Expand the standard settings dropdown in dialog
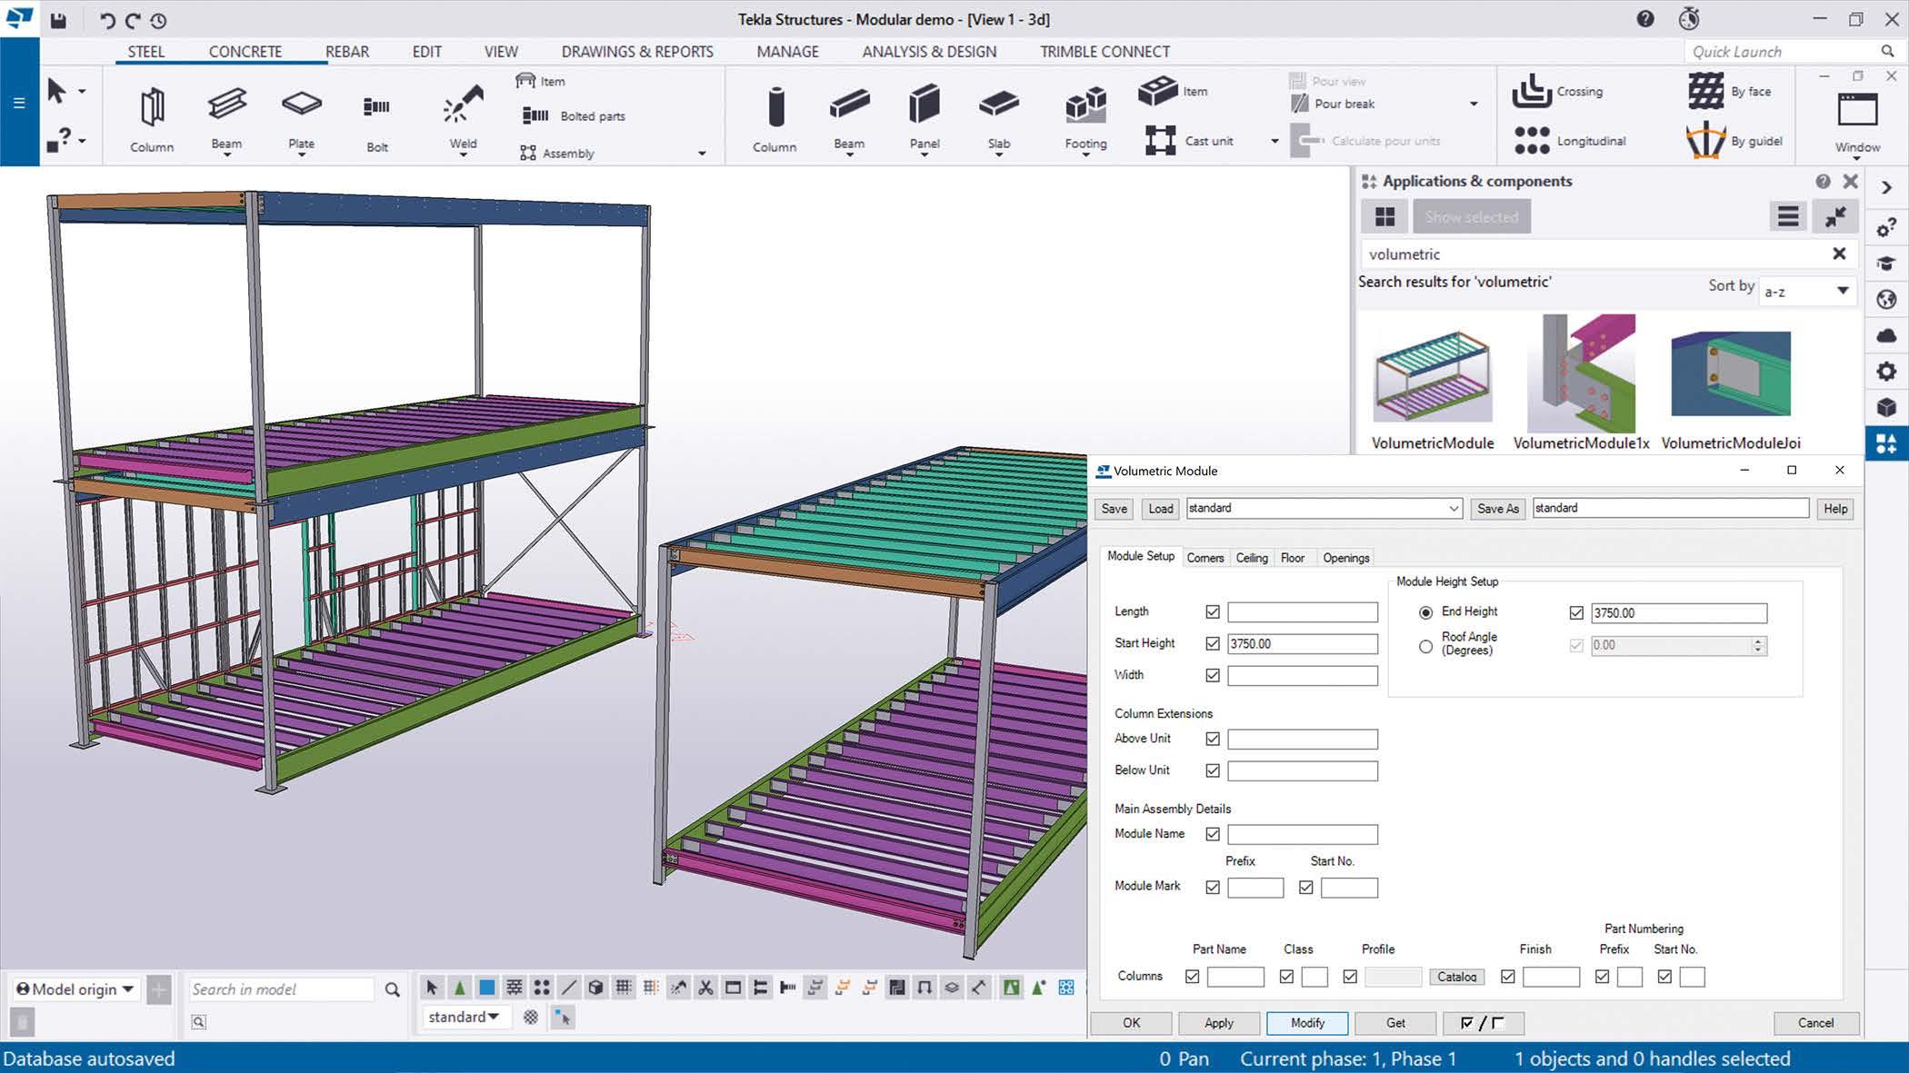This screenshot has height=1073, width=1909. coord(1453,509)
